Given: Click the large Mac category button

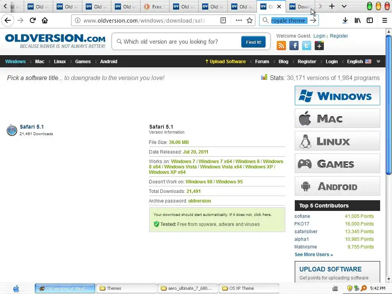Looking at the screenshot, I should 337,118.
